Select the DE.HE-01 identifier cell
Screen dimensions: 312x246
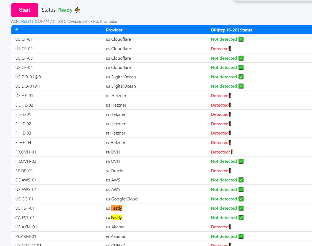[24, 96]
